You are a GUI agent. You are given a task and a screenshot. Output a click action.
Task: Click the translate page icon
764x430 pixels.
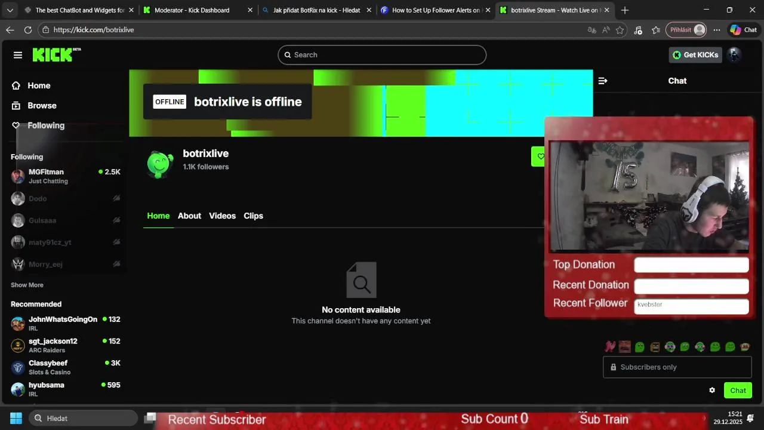[x=592, y=30]
